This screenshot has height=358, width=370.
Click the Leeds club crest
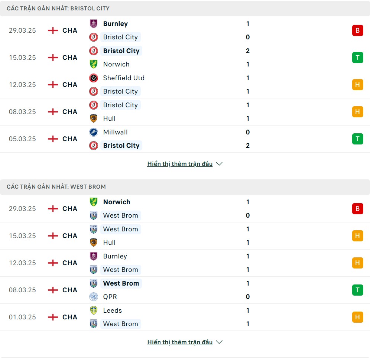tap(94, 310)
